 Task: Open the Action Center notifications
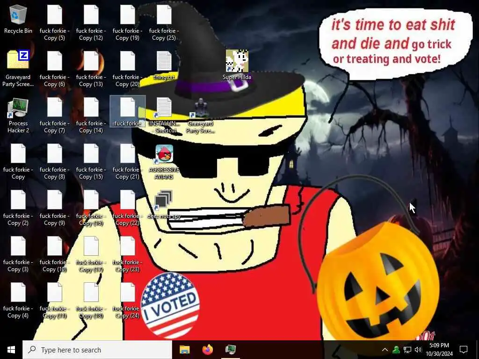tap(464, 350)
